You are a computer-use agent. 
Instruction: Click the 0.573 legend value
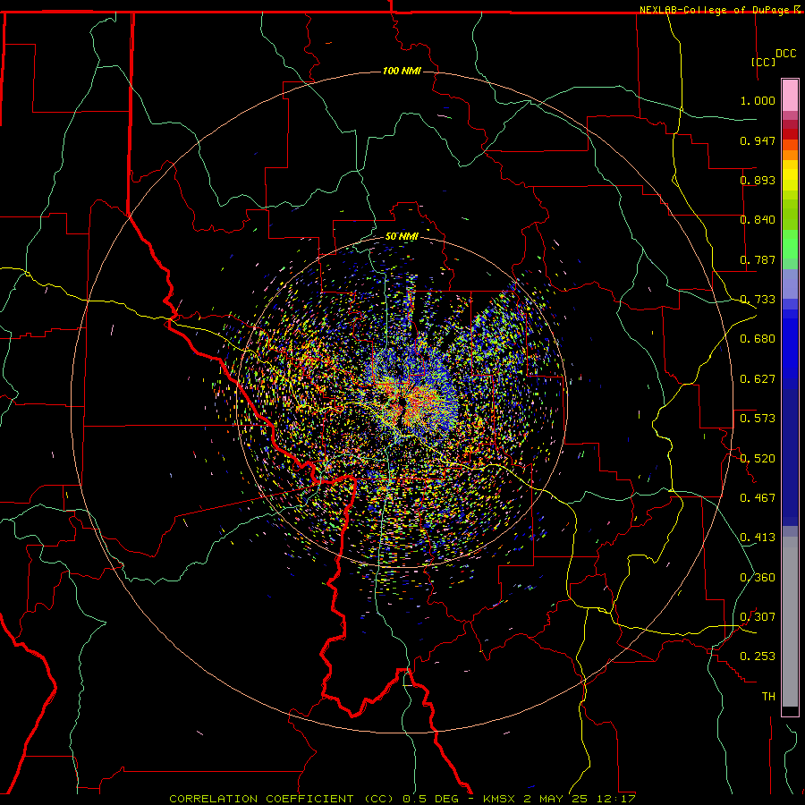758,419
